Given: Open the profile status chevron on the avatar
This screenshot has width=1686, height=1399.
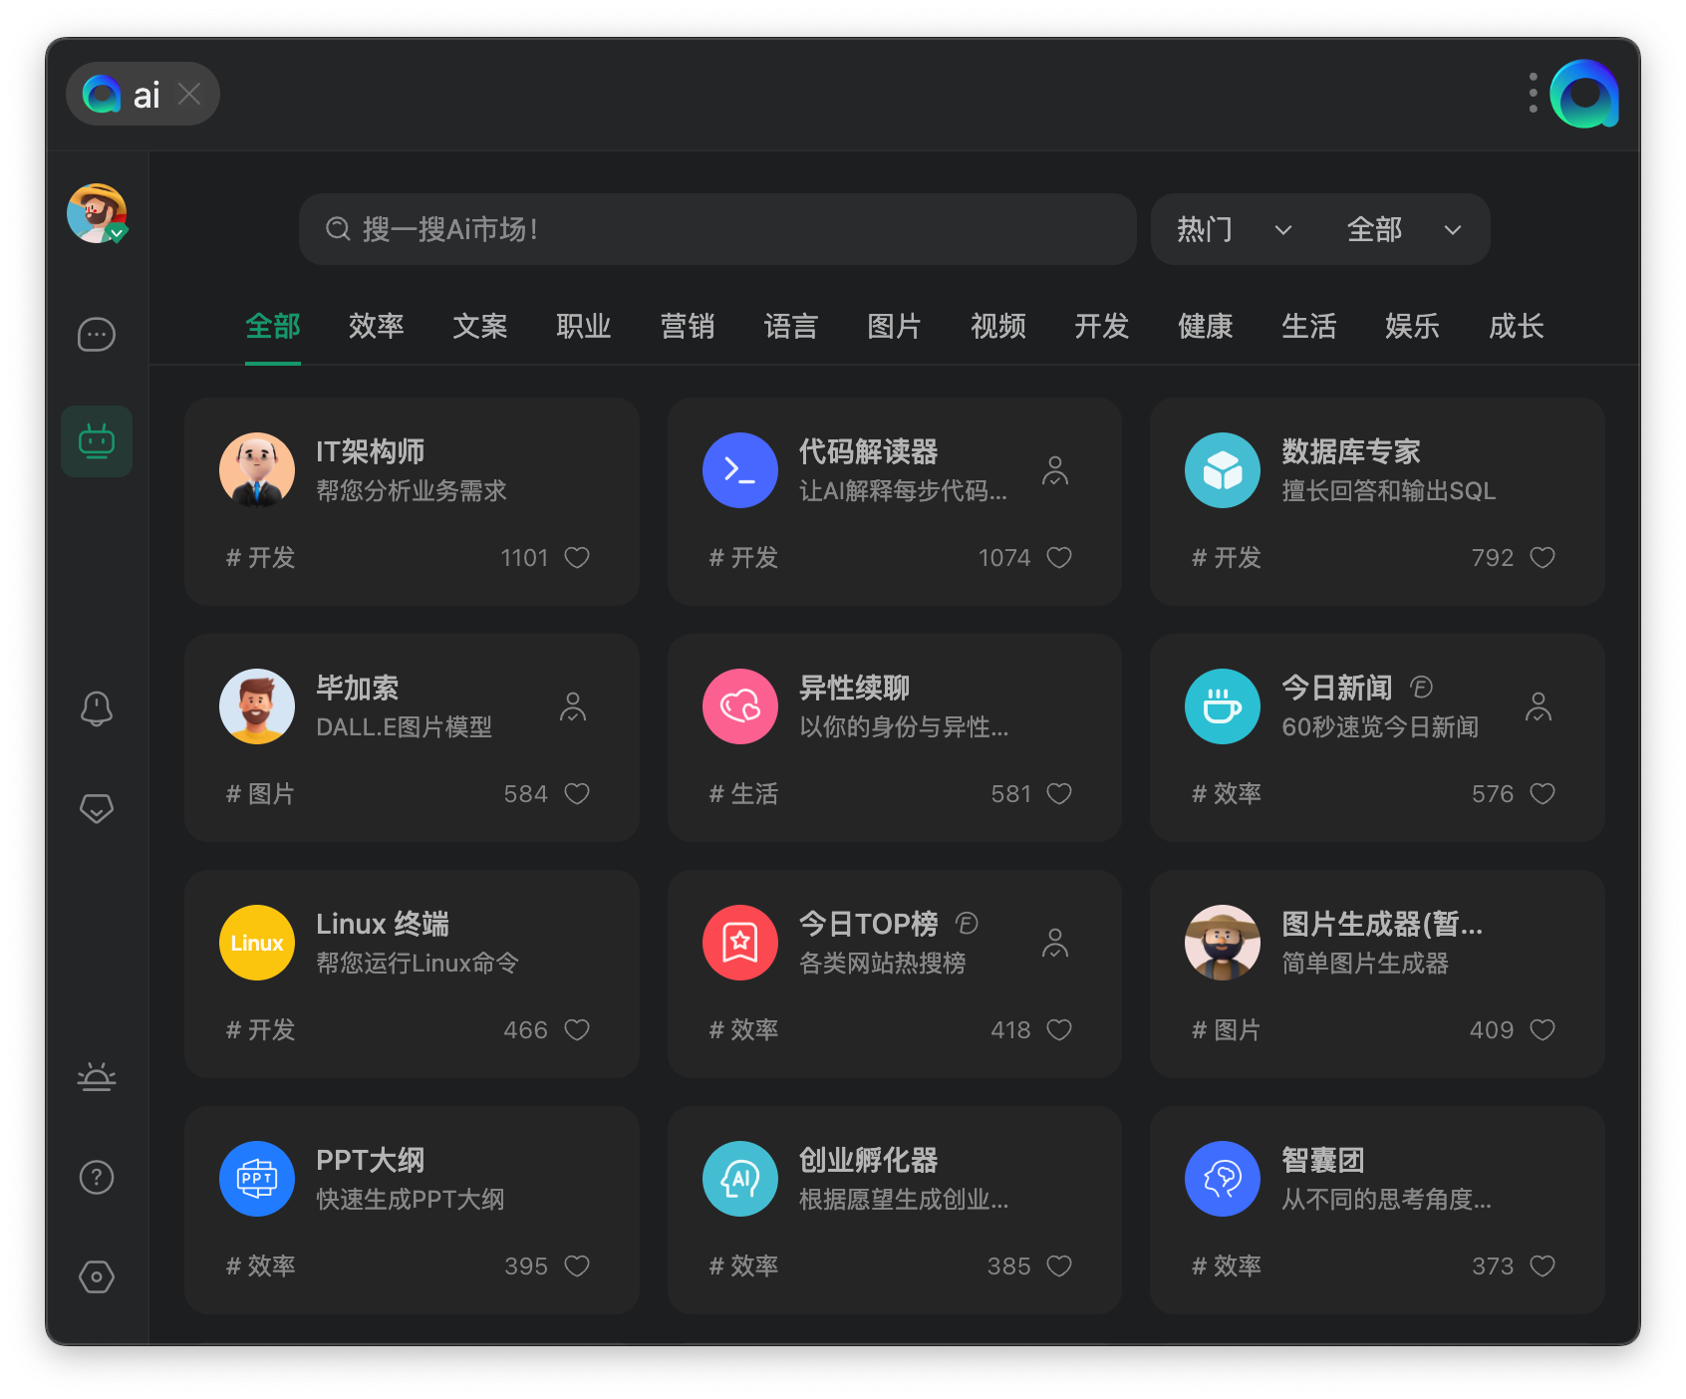Looking at the screenshot, I should 118,235.
